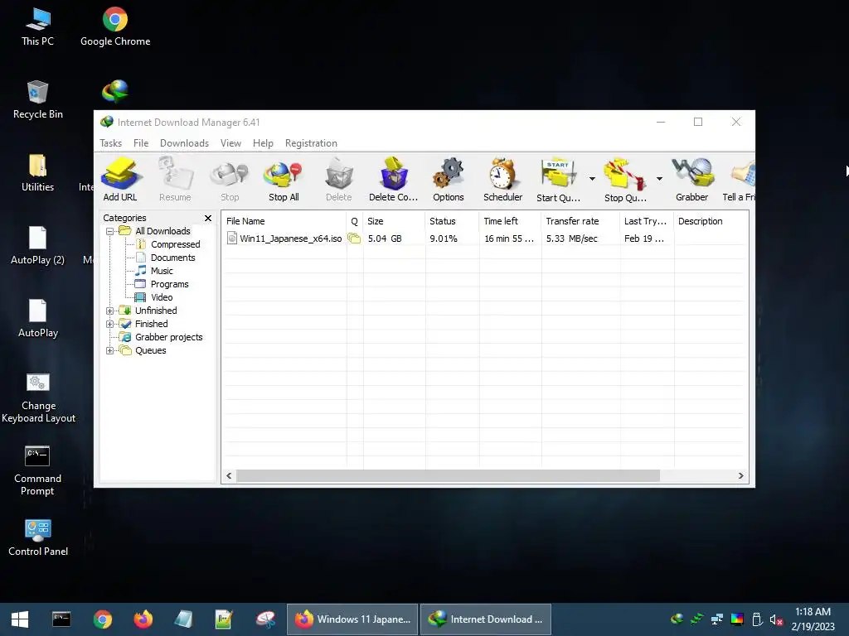The width and height of the screenshot is (849, 636).
Task: Click the Tell a Friend icon
Action: (x=740, y=179)
